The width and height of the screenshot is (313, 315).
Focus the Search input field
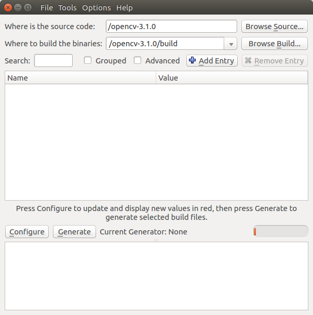(x=53, y=61)
